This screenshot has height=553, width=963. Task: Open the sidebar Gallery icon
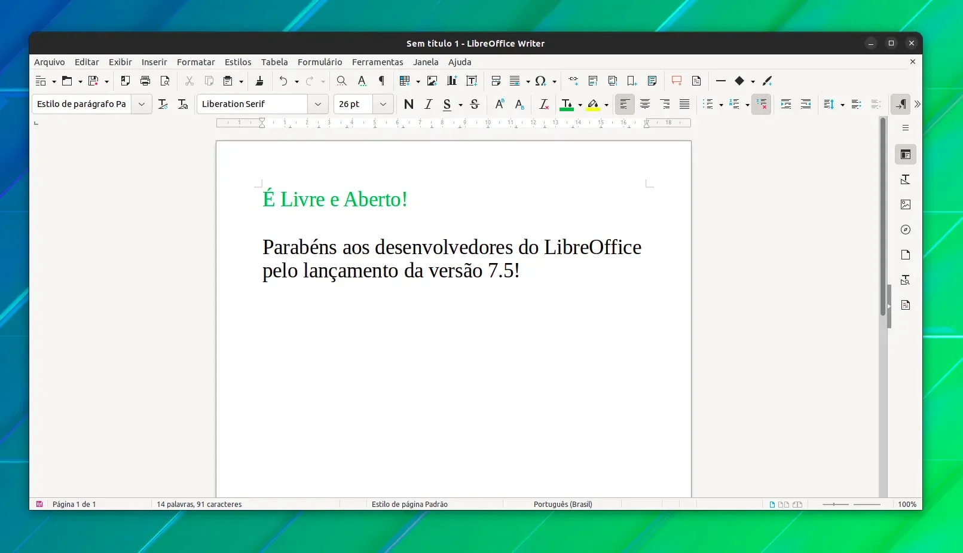coord(906,204)
